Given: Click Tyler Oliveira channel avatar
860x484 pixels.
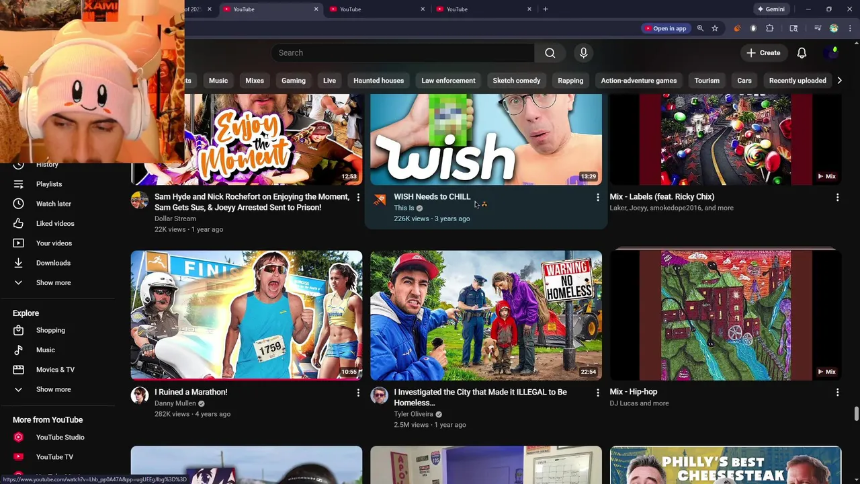Looking at the screenshot, I should pos(379,395).
